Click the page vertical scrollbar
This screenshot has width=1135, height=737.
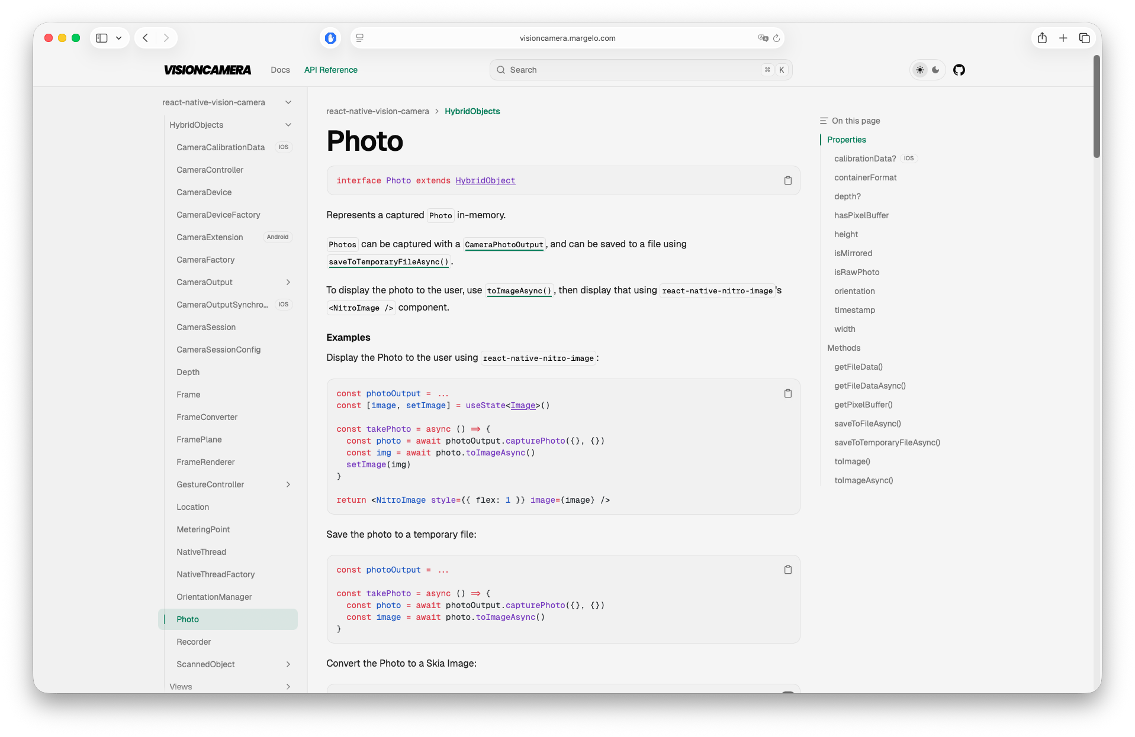pyautogui.click(x=1096, y=106)
